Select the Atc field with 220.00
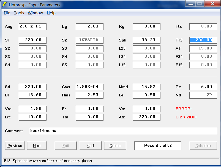The width and height of the screenshot is (221, 167). [x=146, y=117]
